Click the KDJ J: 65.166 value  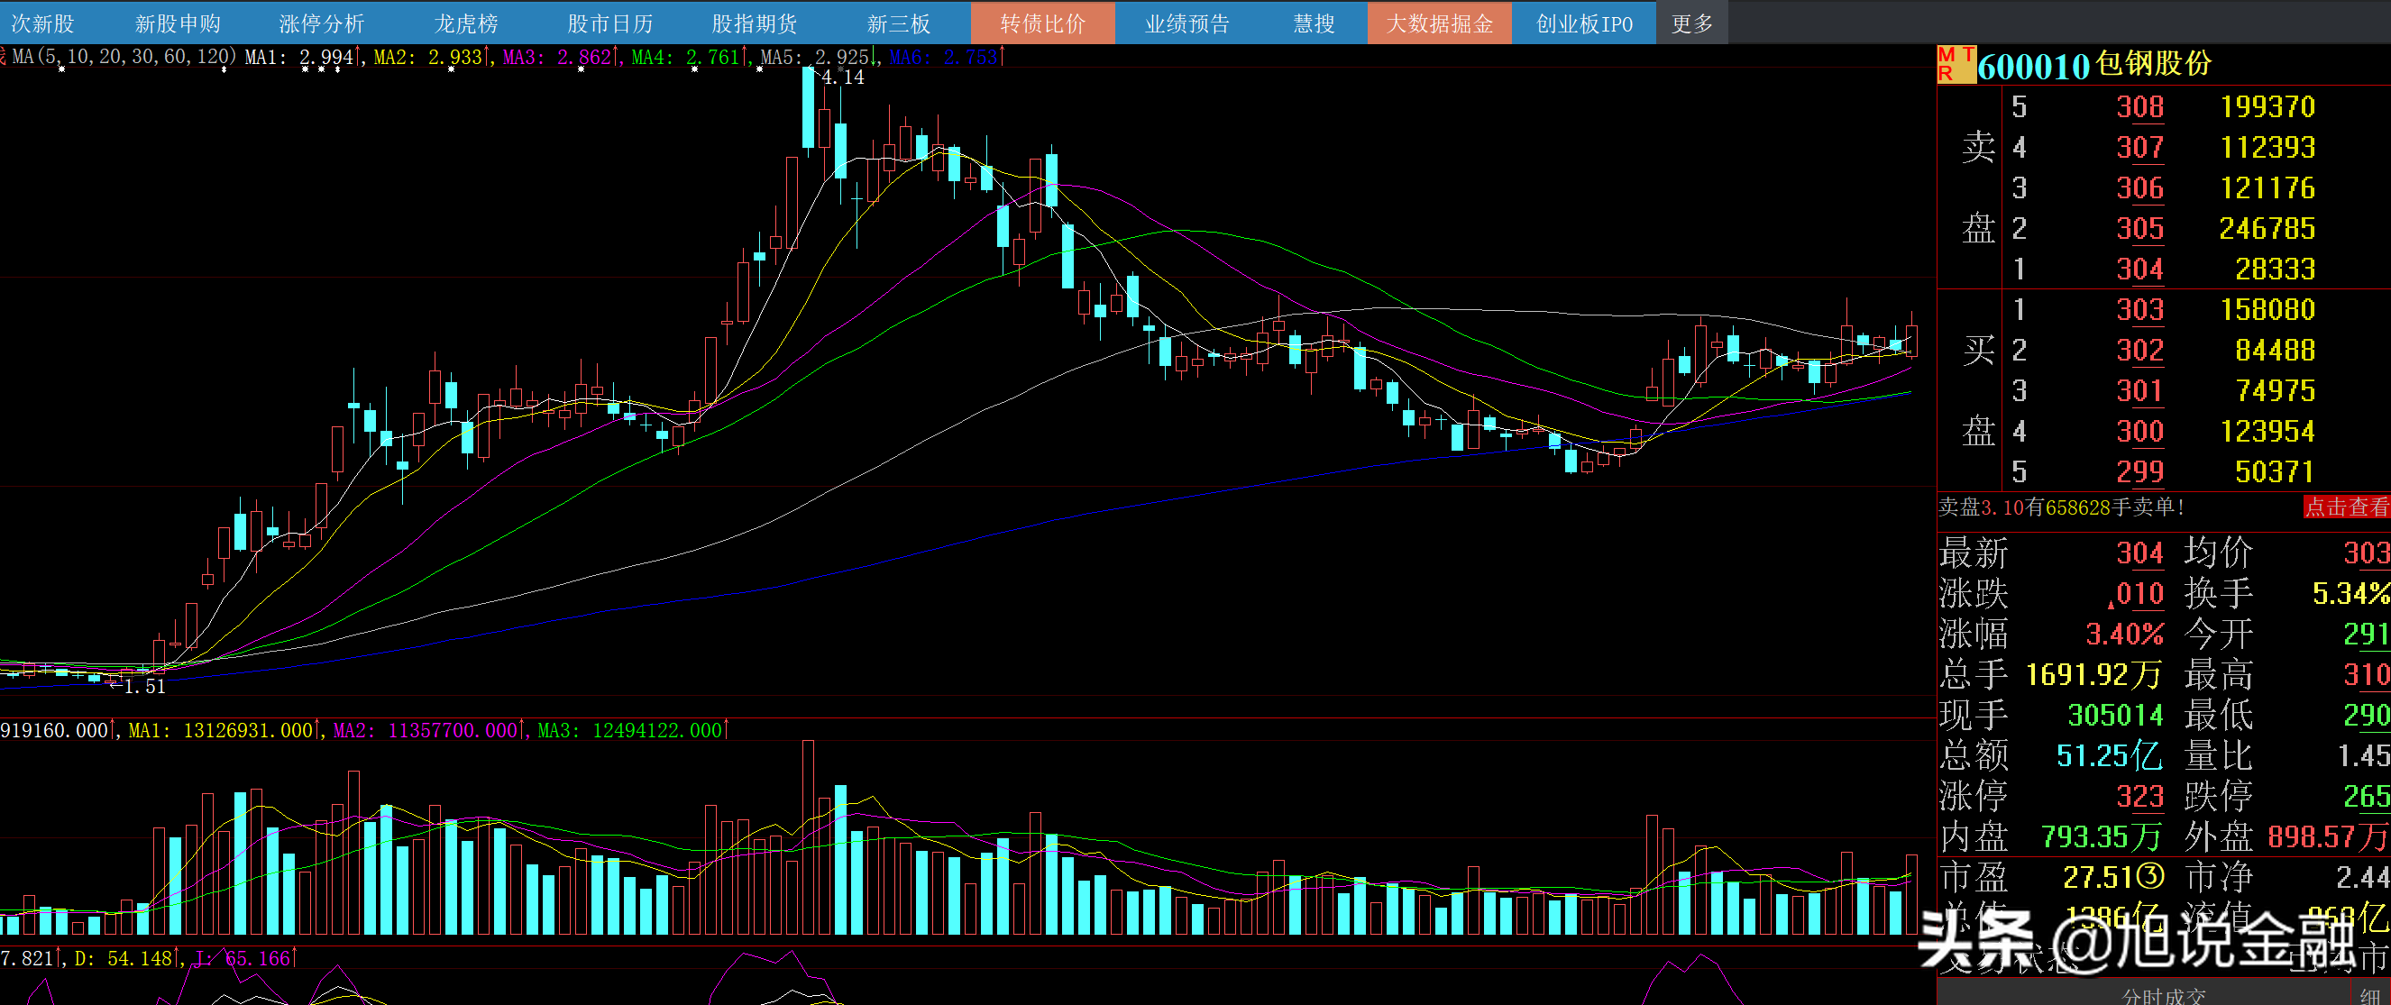246,957
